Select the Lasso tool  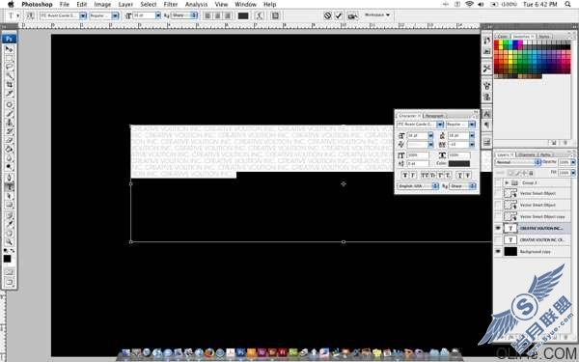click(10, 68)
